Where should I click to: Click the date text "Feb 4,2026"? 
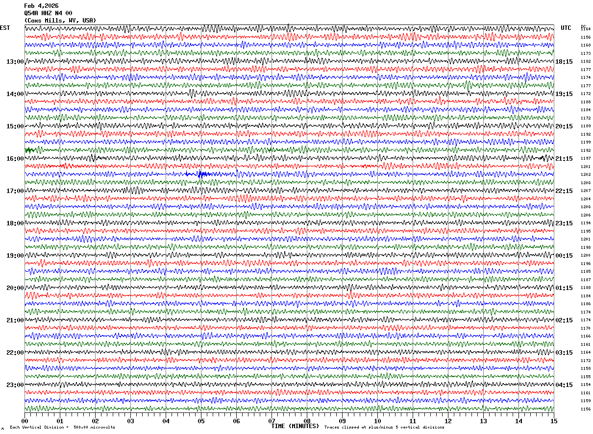(41, 6)
